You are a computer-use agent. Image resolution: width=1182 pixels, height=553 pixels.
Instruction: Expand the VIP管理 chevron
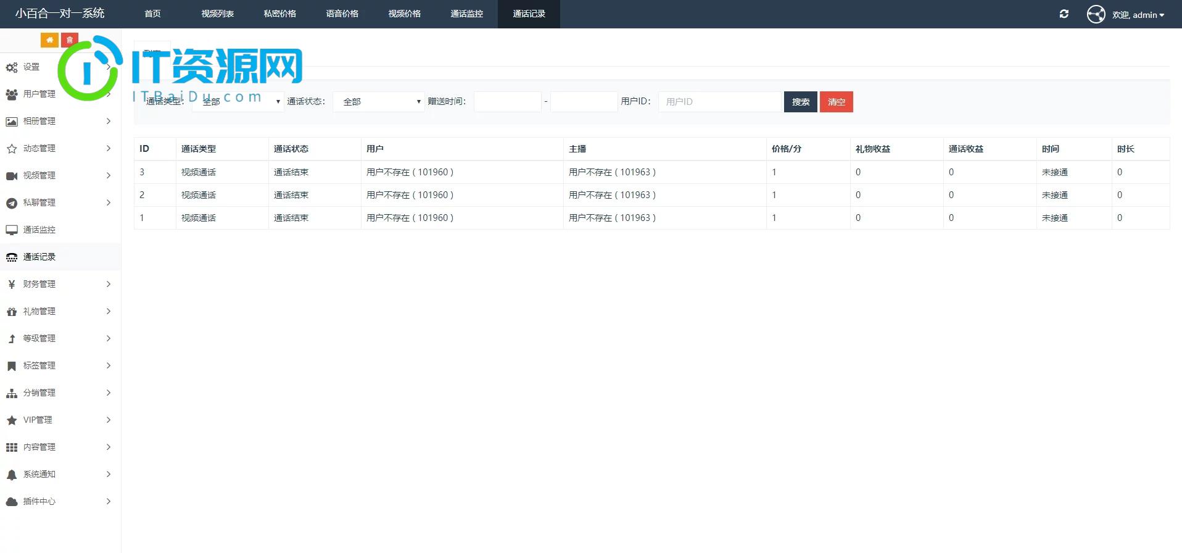(x=109, y=420)
